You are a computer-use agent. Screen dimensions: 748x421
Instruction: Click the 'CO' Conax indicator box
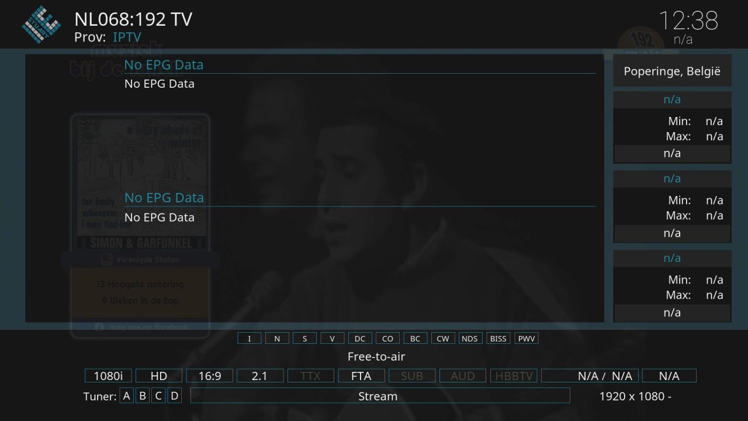pos(387,339)
